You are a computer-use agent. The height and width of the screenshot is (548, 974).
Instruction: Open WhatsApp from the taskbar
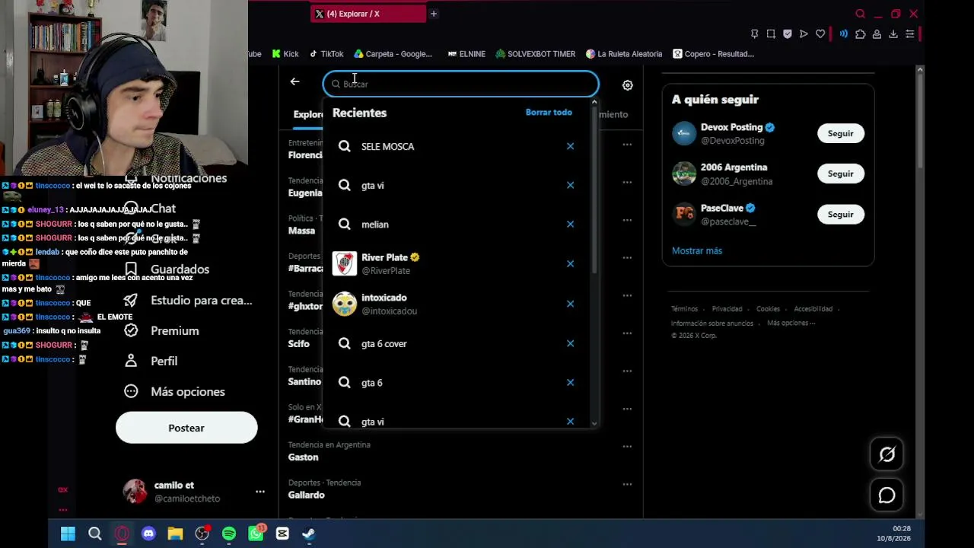256,534
